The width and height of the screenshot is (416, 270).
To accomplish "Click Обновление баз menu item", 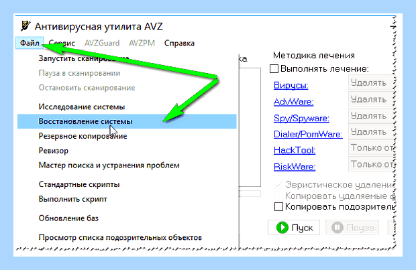I will [x=127, y=218].
